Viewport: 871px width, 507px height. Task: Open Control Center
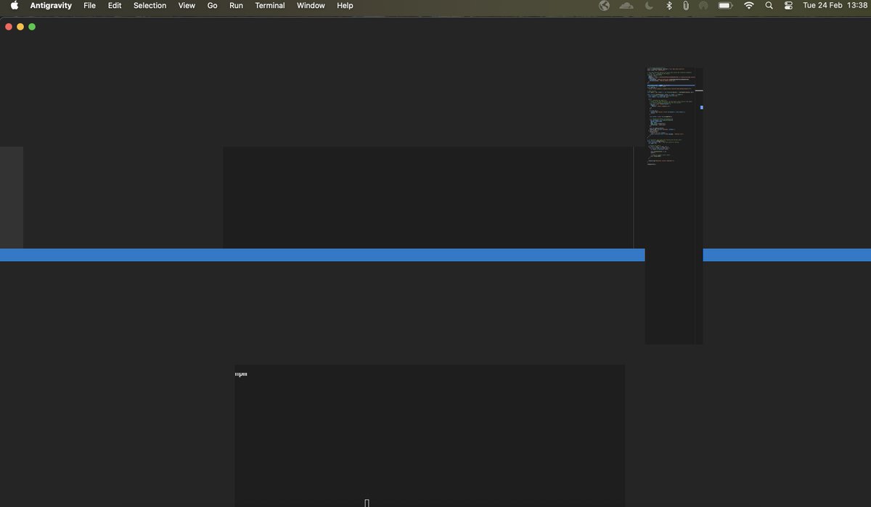tap(789, 5)
